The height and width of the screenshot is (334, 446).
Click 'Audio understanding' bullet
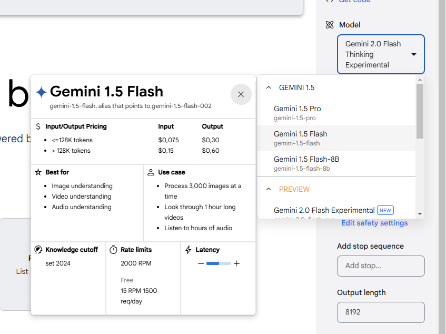81,207
